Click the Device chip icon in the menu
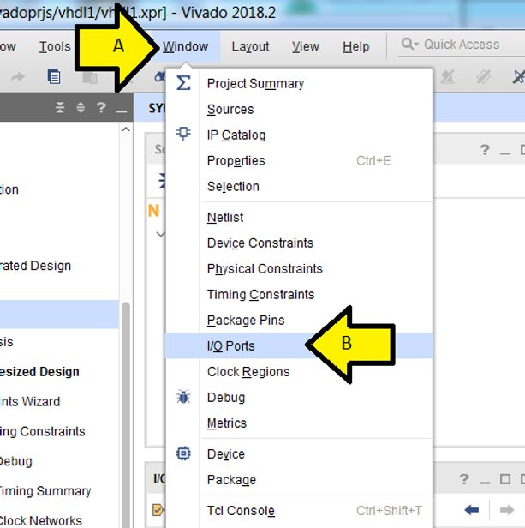Viewport: 525px width, 528px height. pyautogui.click(x=183, y=453)
